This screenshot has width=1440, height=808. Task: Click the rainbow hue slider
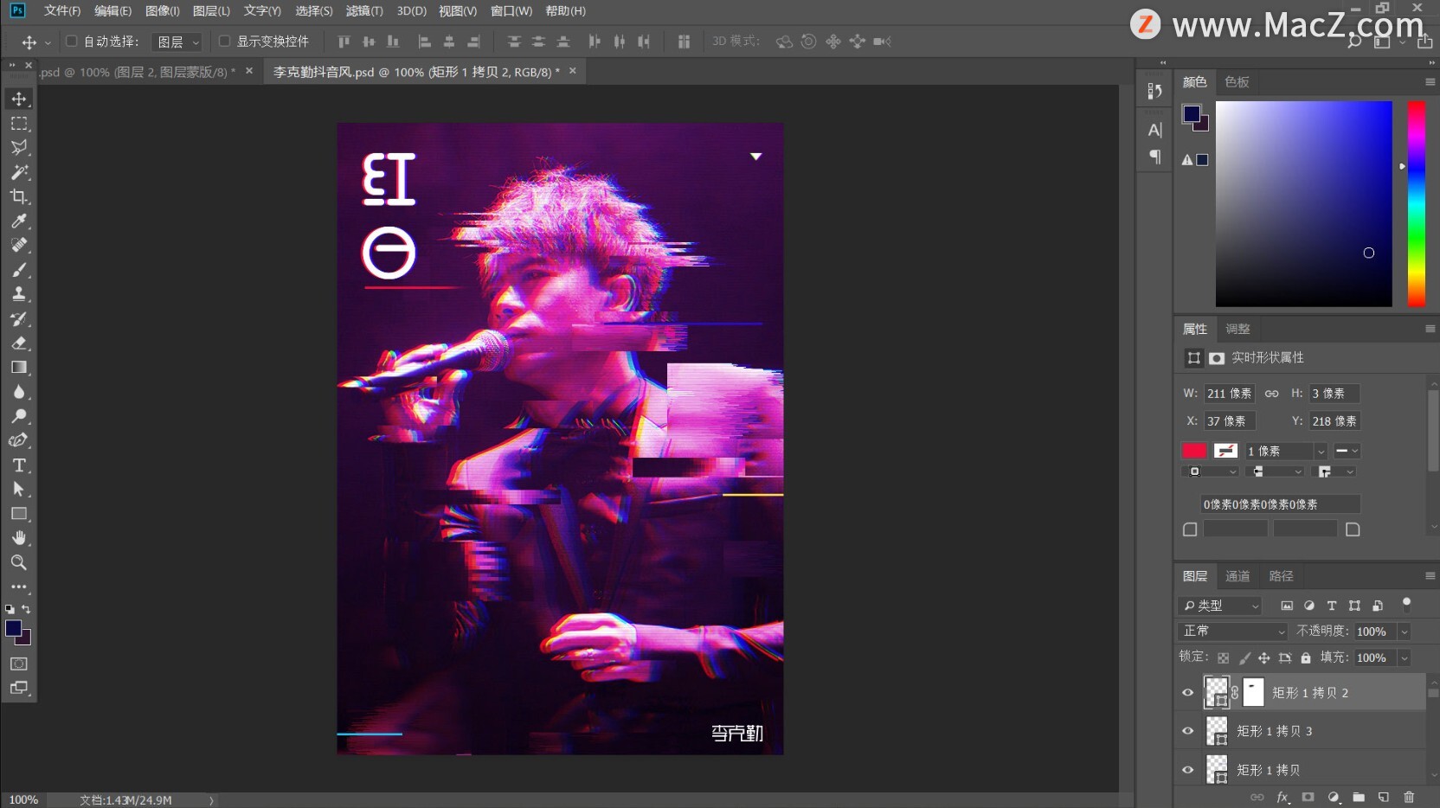pos(1416,203)
